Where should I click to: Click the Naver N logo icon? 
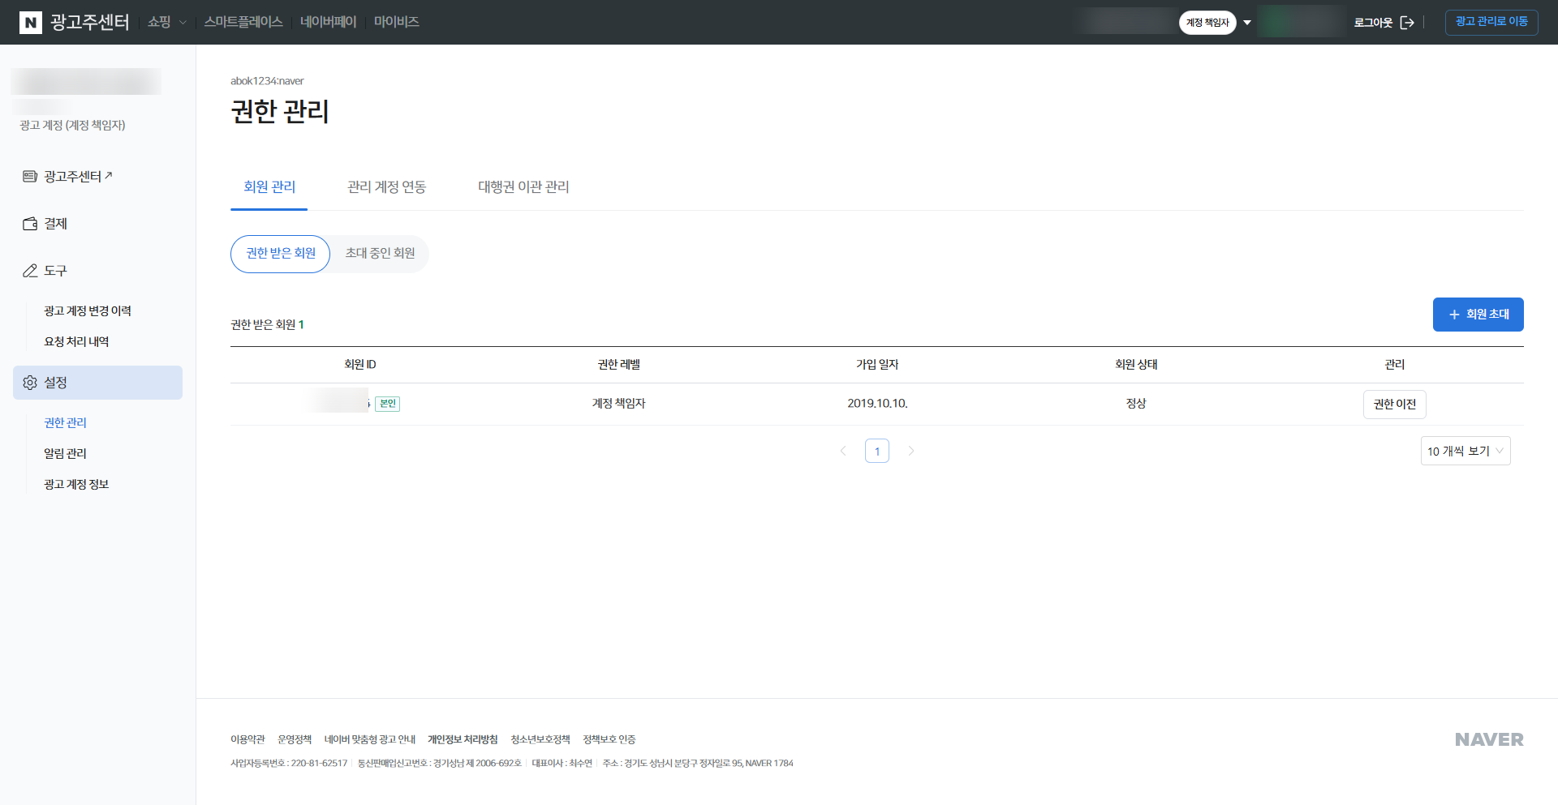30,23
